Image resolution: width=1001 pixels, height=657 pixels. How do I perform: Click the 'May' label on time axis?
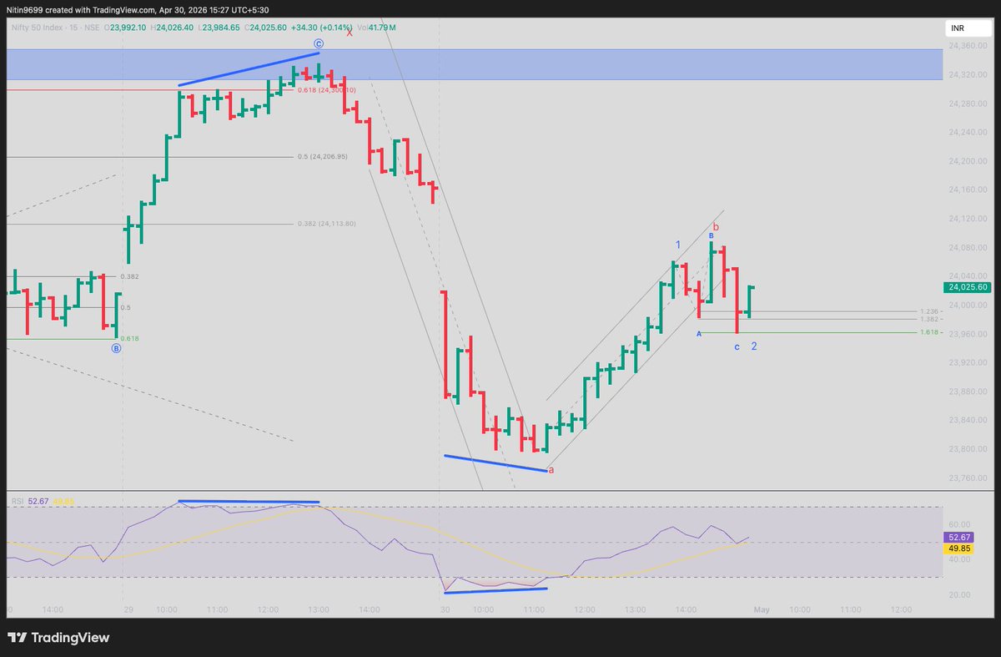[x=761, y=610]
